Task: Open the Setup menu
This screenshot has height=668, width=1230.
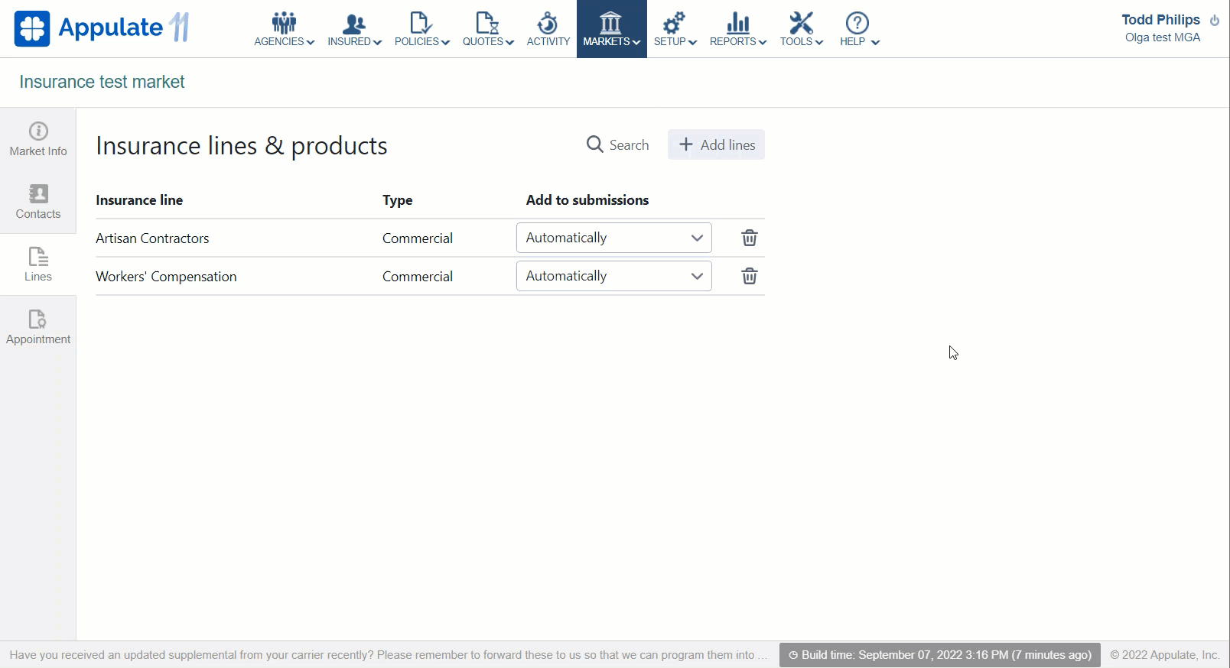Action: [x=675, y=29]
